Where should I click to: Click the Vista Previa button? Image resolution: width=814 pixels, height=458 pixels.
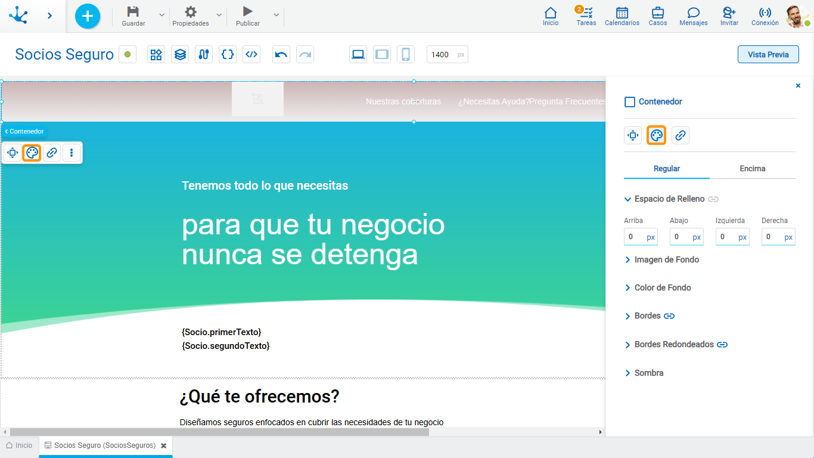coord(769,54)
